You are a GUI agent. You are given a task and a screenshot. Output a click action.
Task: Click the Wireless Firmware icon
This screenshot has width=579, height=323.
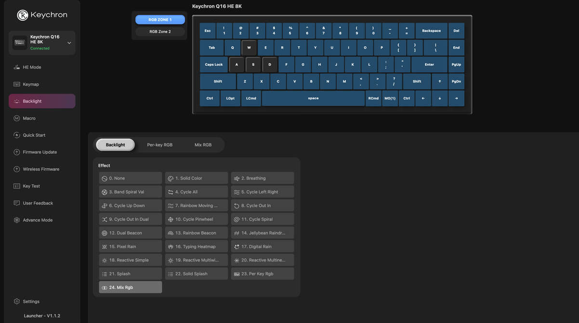click(x=17, y=169)
